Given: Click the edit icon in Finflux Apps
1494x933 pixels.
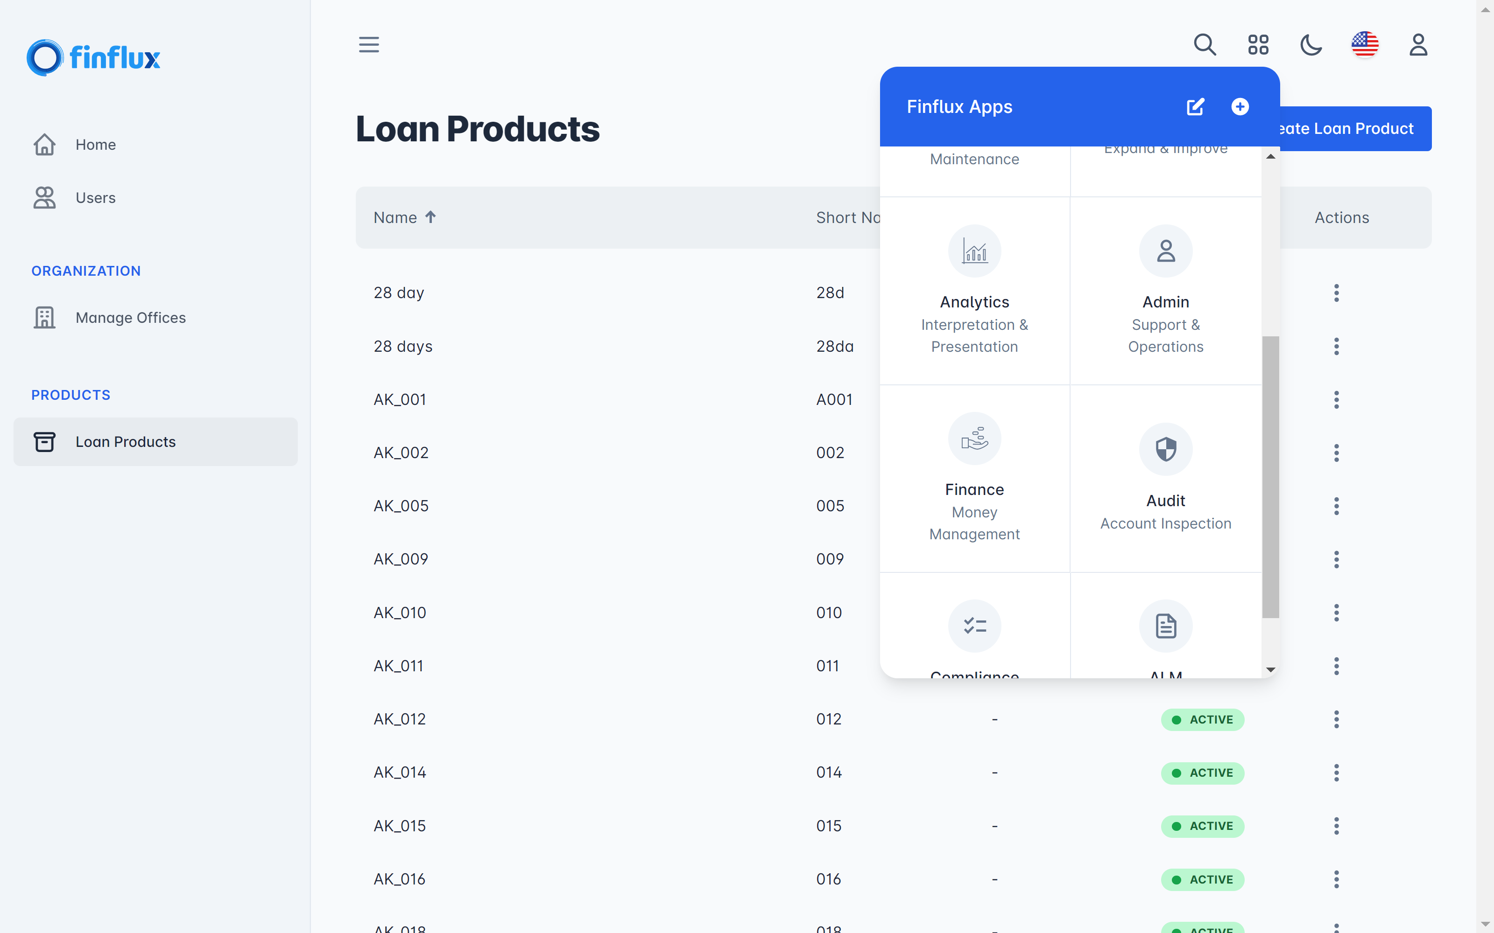Looking at the screenshot, I should point(1195,105).
